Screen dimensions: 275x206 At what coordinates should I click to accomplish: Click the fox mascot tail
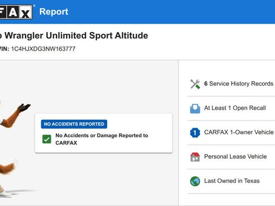click(7, 168)
